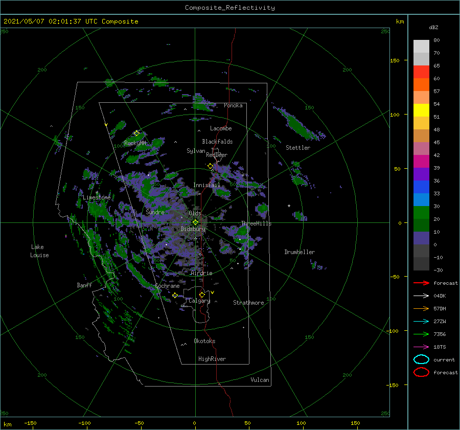Click the Limestone label
The width and height of the screenshot is (460, 430).
tap(97, 197)
